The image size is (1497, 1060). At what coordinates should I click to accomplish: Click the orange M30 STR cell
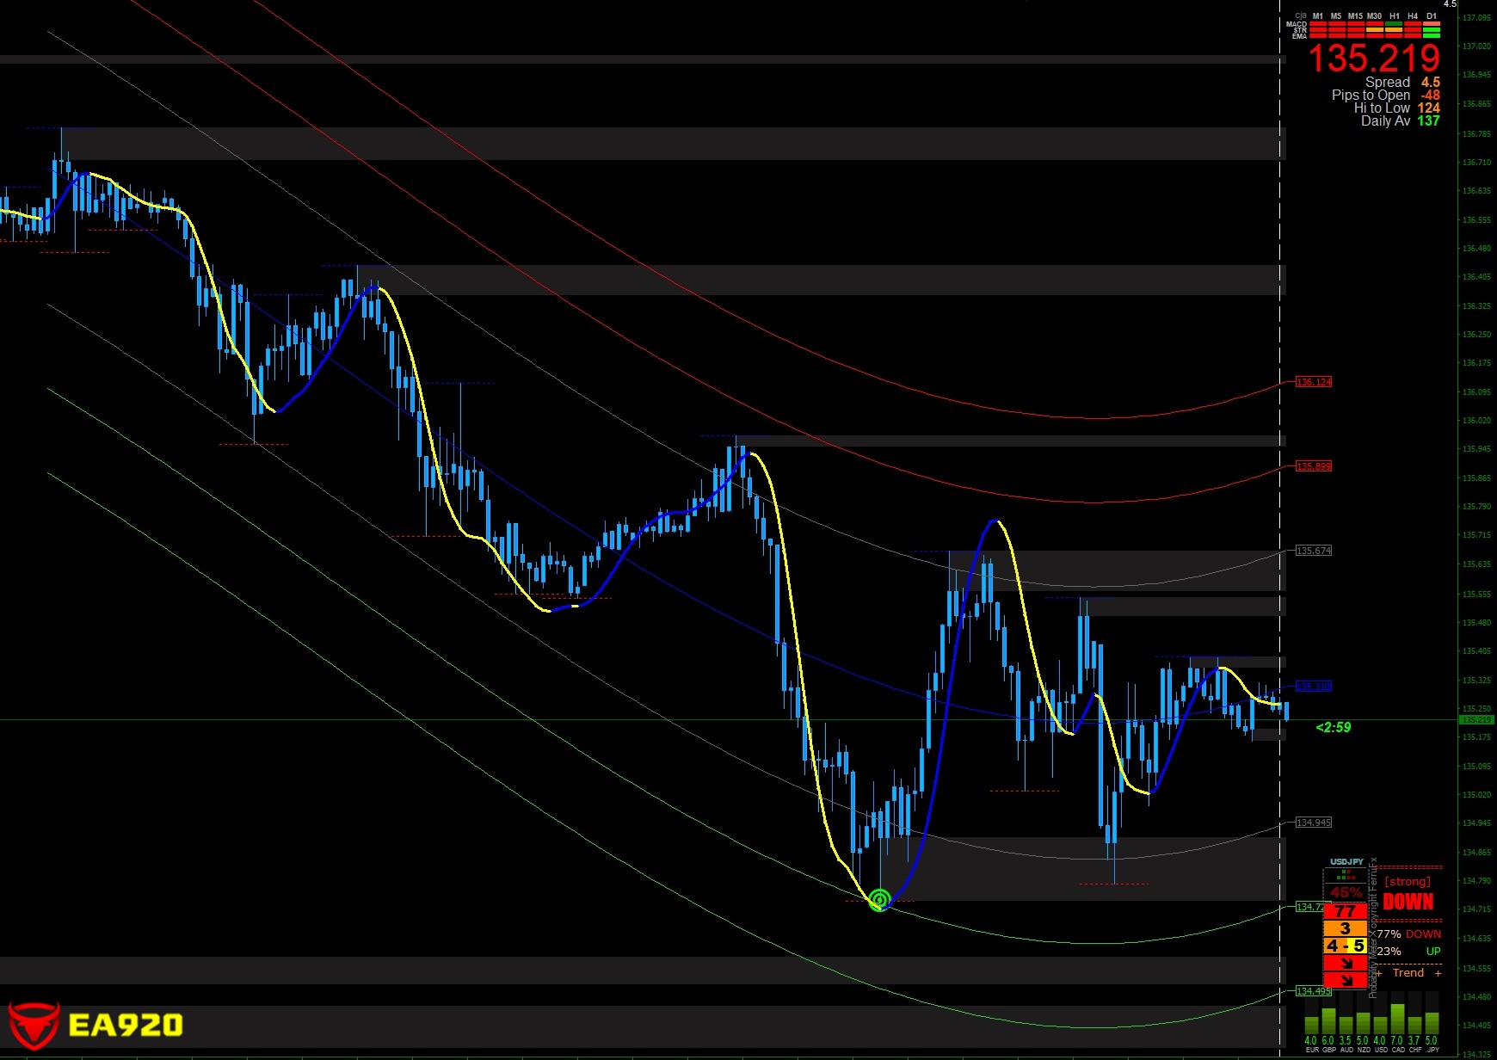tap(1375, 30)
